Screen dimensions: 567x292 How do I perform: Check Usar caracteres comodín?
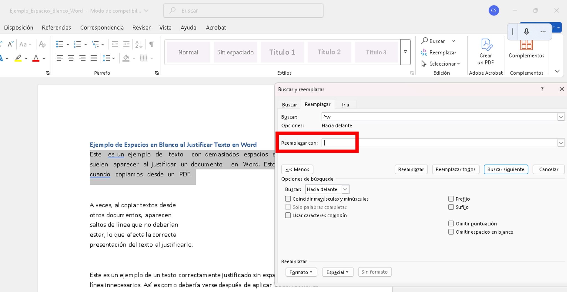click(x=288, y=215)
